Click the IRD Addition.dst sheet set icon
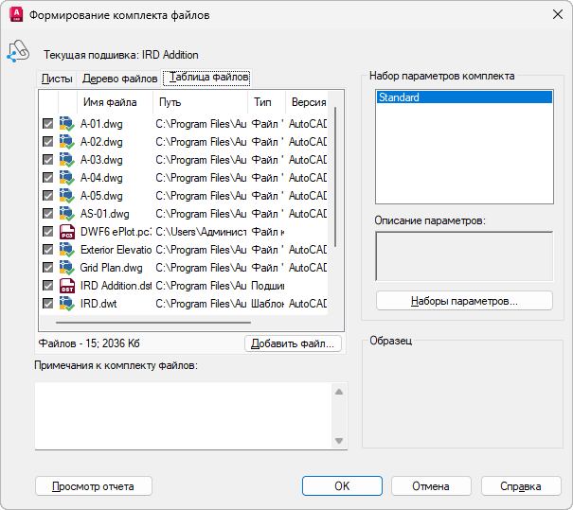573x510 pixels. click(66, 286)
